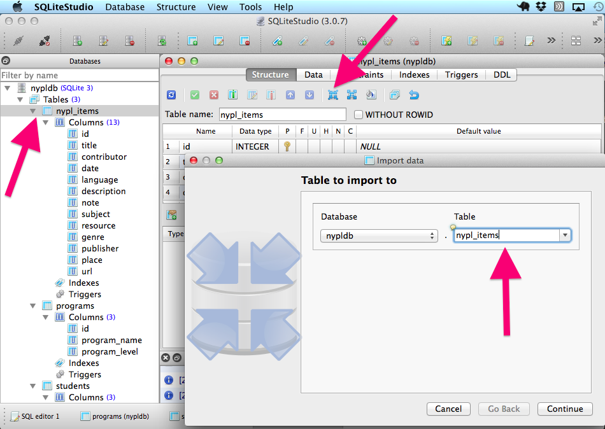Refresh the table structure view
Image resolution: width=605 pixels, height=429 pixels.
click(x=171, y=95)
